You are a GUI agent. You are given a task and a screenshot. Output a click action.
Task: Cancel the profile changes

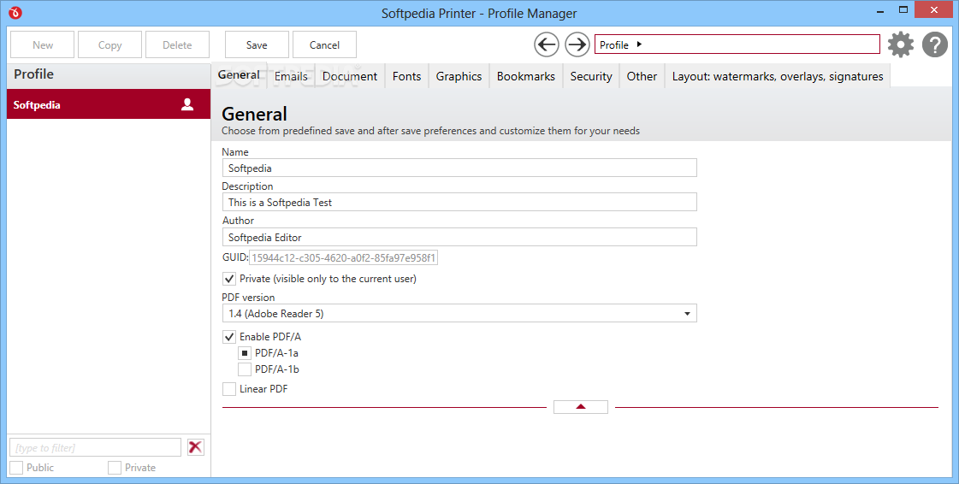click(x=324, y=44)
